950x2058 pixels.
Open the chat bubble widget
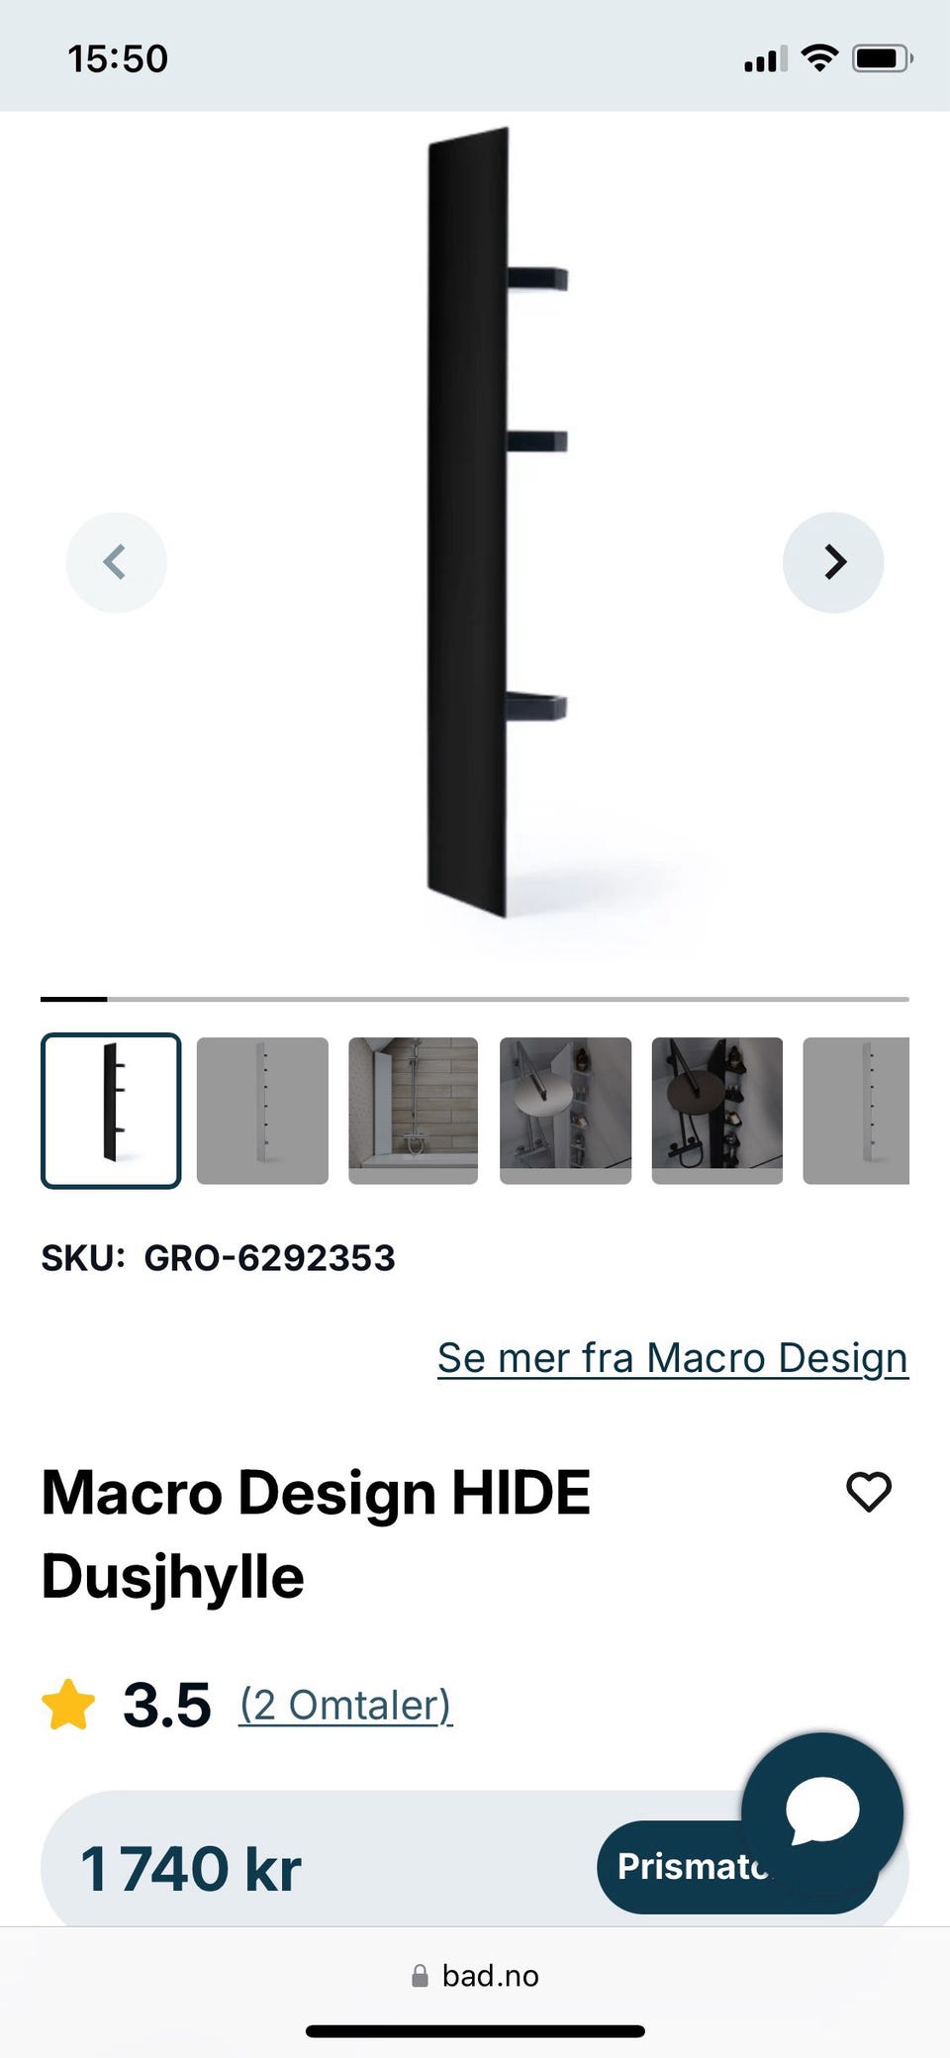822,1813
